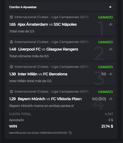Click soccer ball icon in Bayern Múnich row
123x143 pixels.
click(11, 92)
